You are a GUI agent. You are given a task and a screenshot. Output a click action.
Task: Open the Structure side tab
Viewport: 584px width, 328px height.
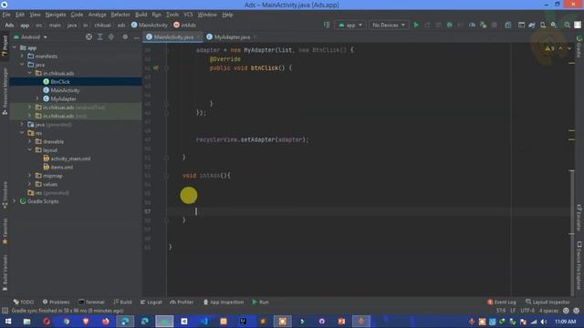tap(5, 195)
